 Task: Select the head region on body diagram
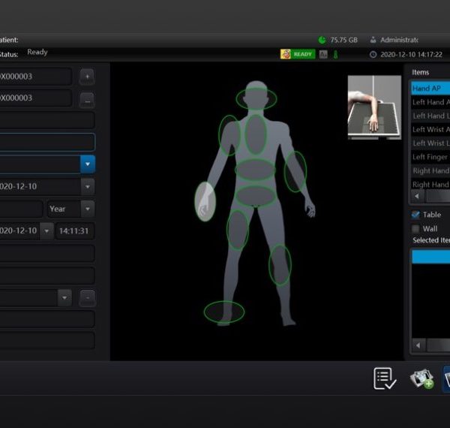tap(256, 98)
